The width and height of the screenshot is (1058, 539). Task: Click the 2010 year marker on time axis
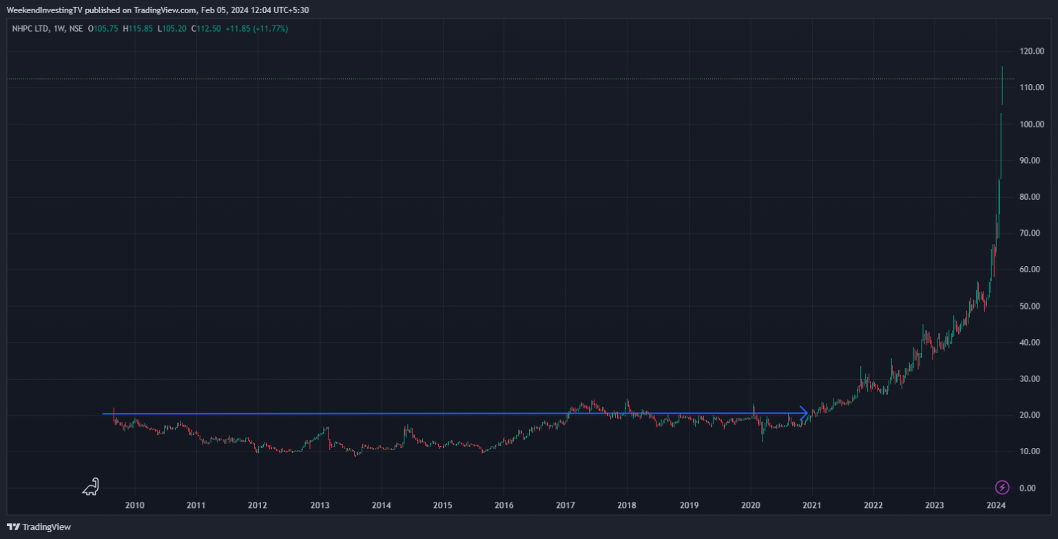135,505
